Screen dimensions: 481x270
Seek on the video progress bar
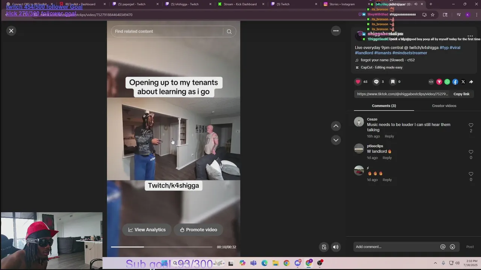(162, 247)
